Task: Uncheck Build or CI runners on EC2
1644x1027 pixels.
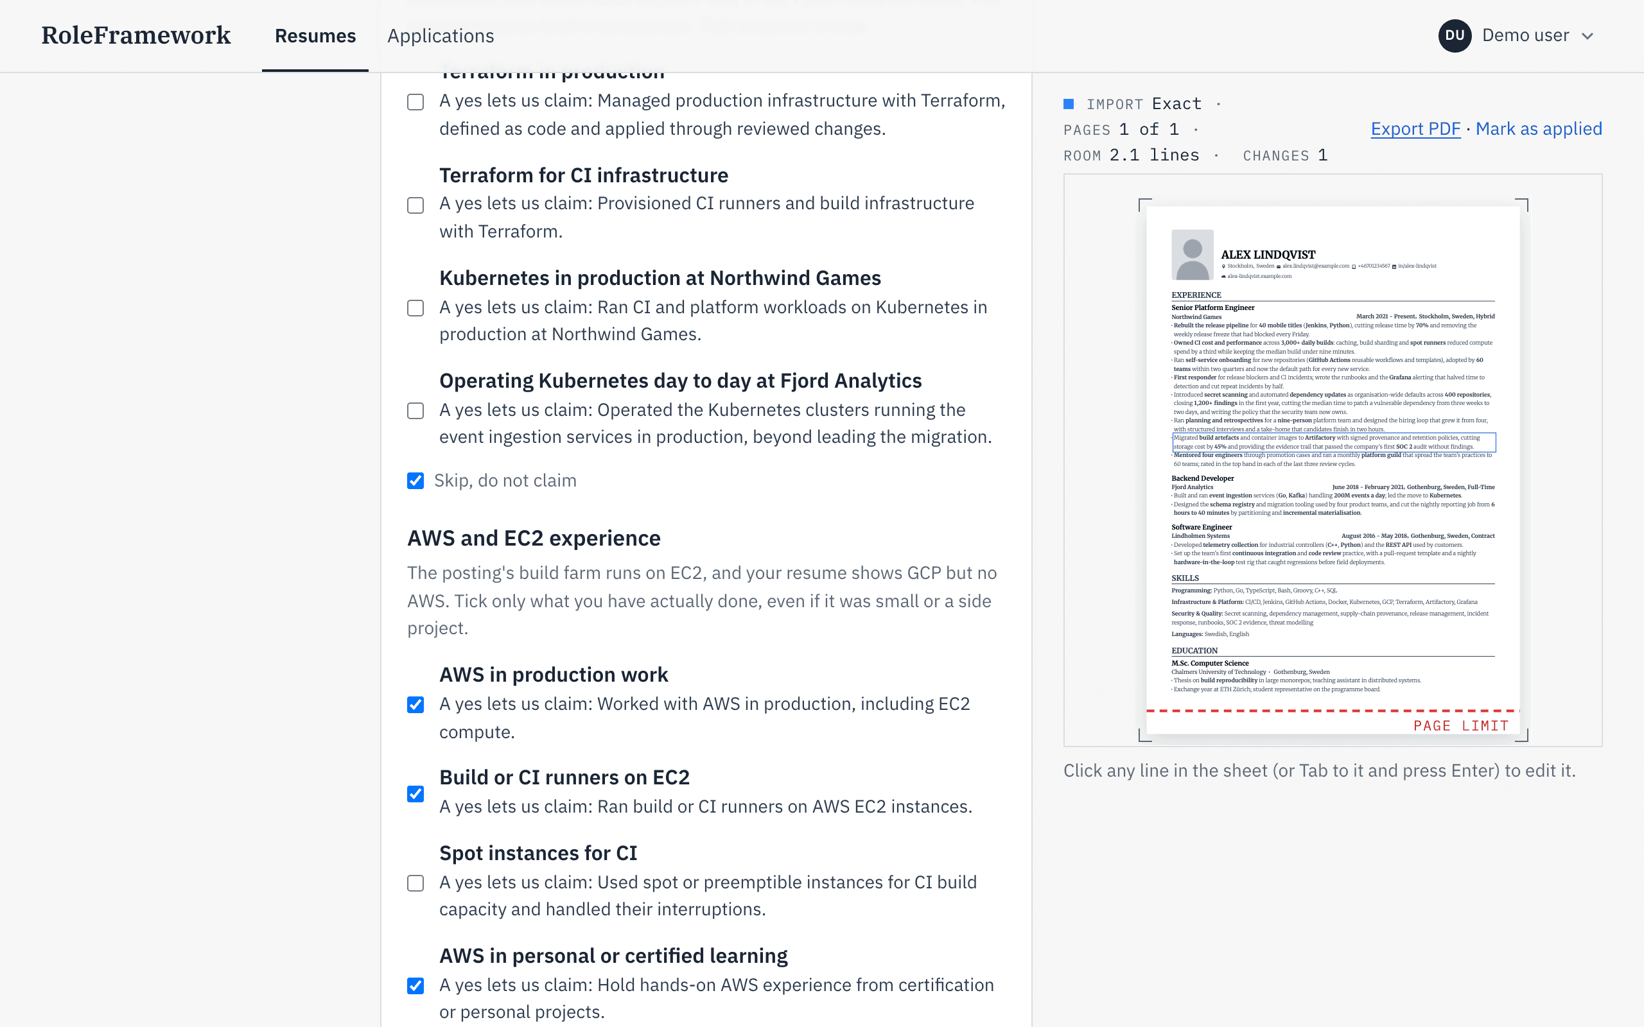Action: (x=415, y=794)
